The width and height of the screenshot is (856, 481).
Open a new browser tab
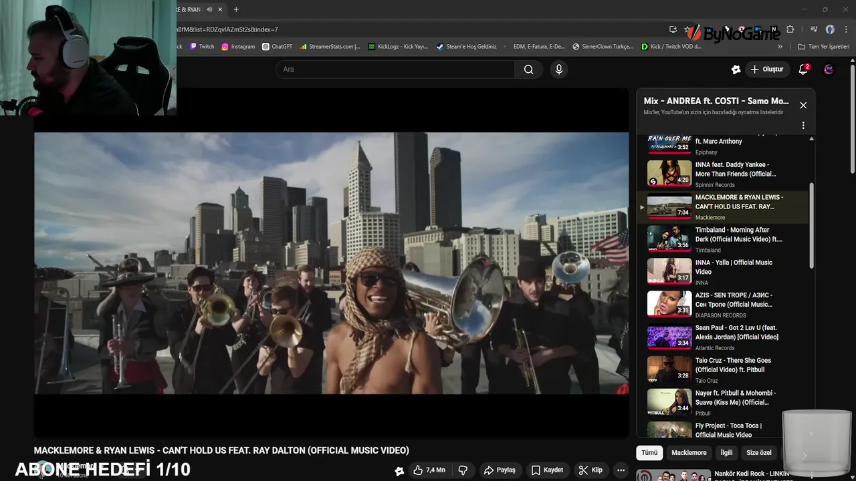(x=236, y=9)
